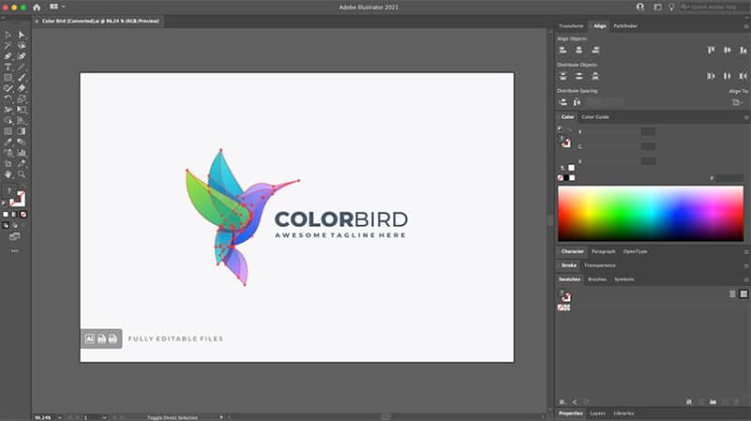This screenshot has width=751, height=421.
Task: Switch Swatches panel to thumbnail grid view
Action: tap(743, 293)
